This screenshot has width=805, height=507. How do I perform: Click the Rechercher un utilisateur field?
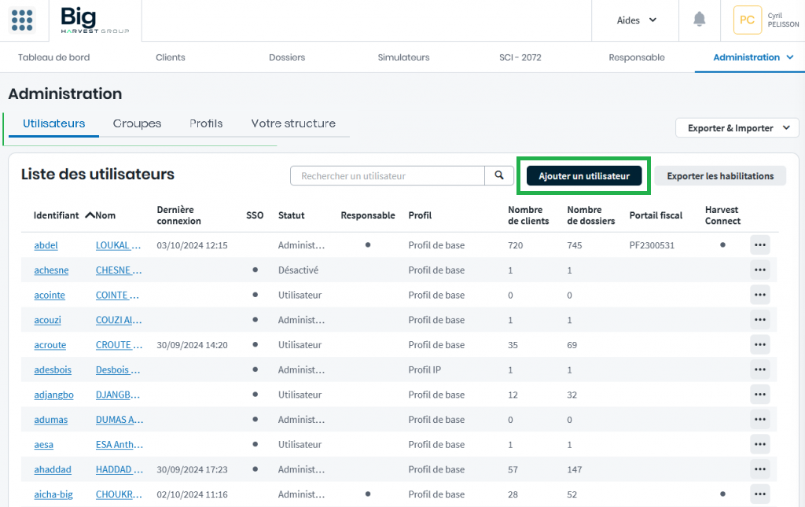point(387,176)
